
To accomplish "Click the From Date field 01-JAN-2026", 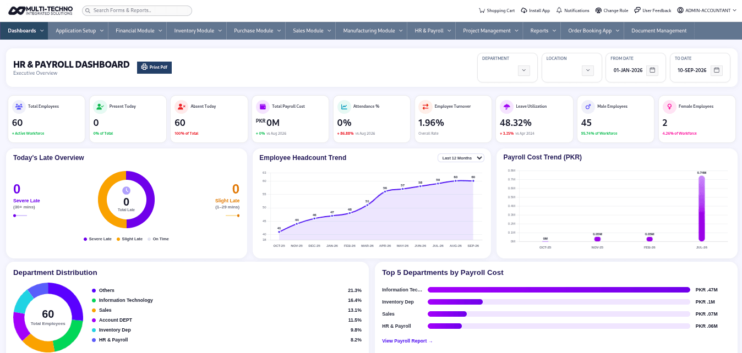I will [628, 70].
